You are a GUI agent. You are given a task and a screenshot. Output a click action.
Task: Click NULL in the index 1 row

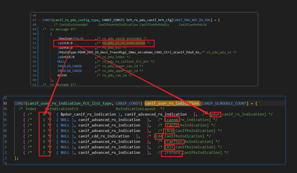(x=65, y=120)
